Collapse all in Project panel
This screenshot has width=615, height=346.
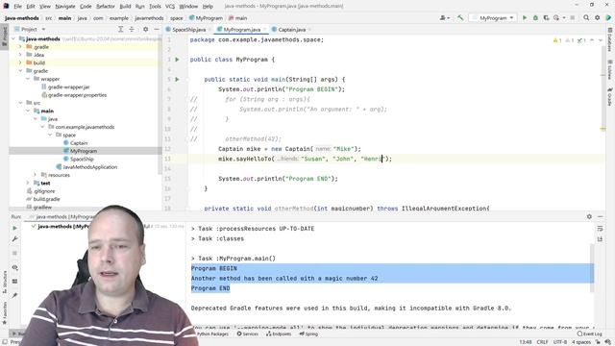click(132, 29)
